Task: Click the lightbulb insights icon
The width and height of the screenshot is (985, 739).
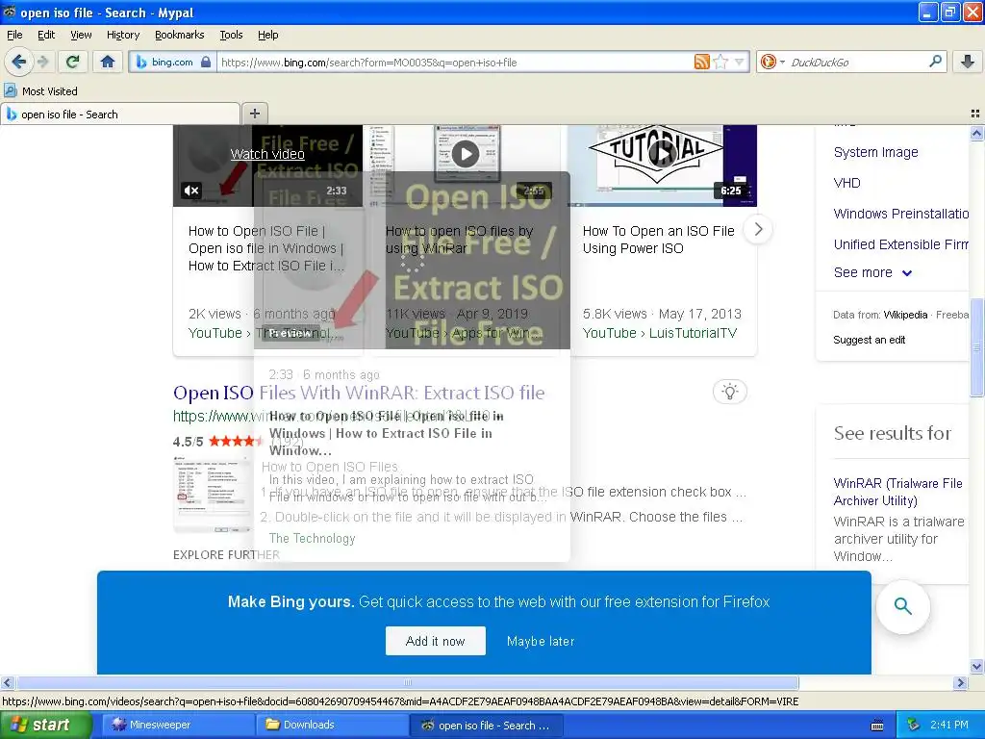Action: 729,392
